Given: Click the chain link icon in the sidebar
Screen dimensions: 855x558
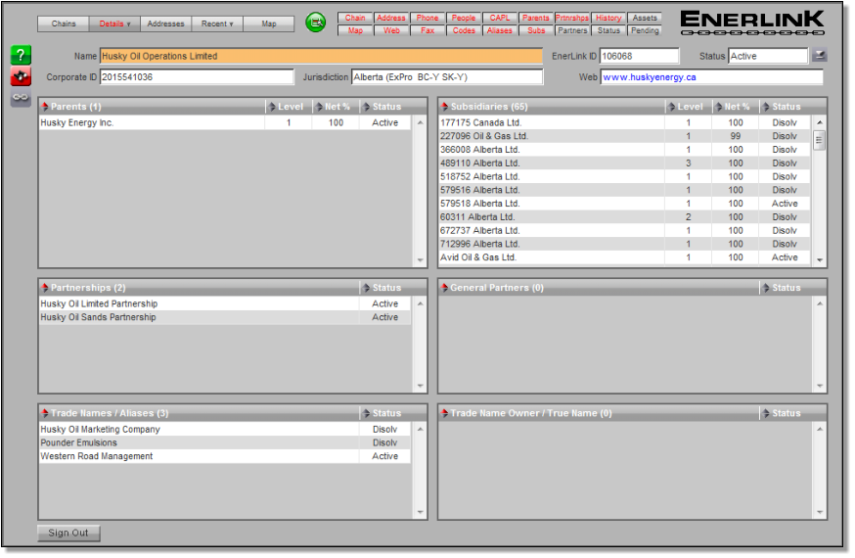Looking at the screenshot, I should [x=21, y=98].
